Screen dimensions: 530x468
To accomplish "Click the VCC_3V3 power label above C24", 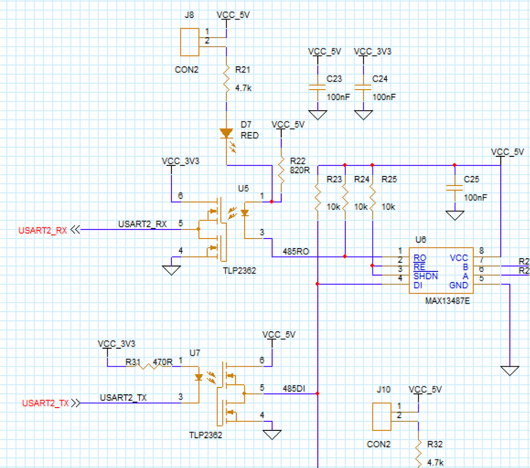I will (x=372, y=51).
